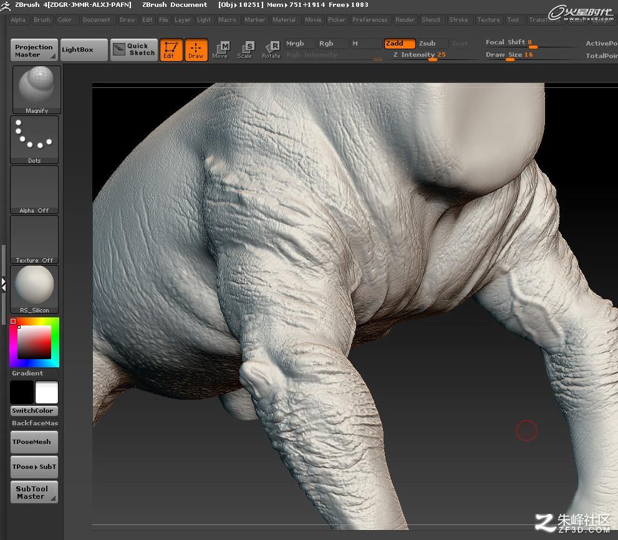Open the Render menu
Screen dimensions: 618x540
click(405, 20)
